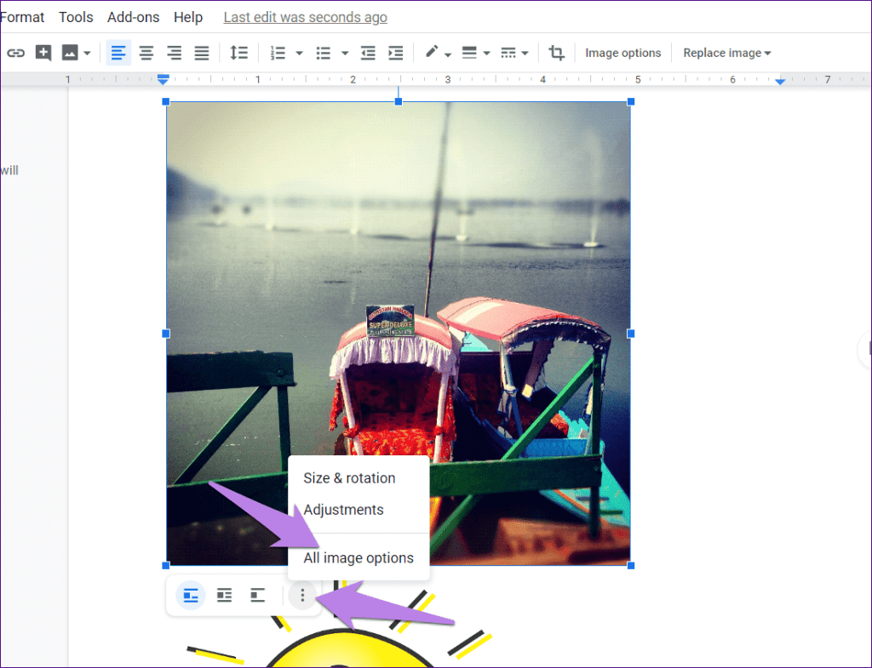Viewport: 872px width, 668px height.
Task: Open version history via Last edit link
Action: [x=305, y=17]
